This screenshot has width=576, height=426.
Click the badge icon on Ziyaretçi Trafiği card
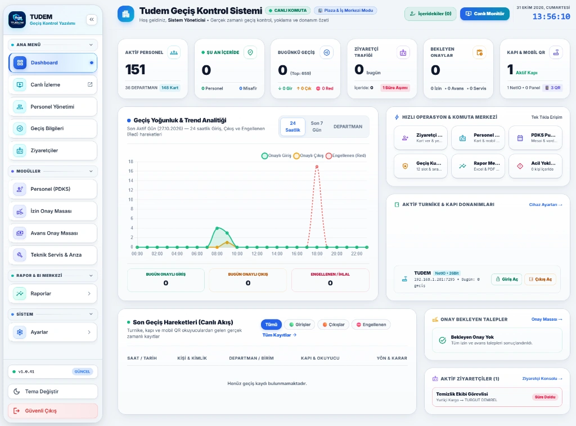click(x=403, y=52)
